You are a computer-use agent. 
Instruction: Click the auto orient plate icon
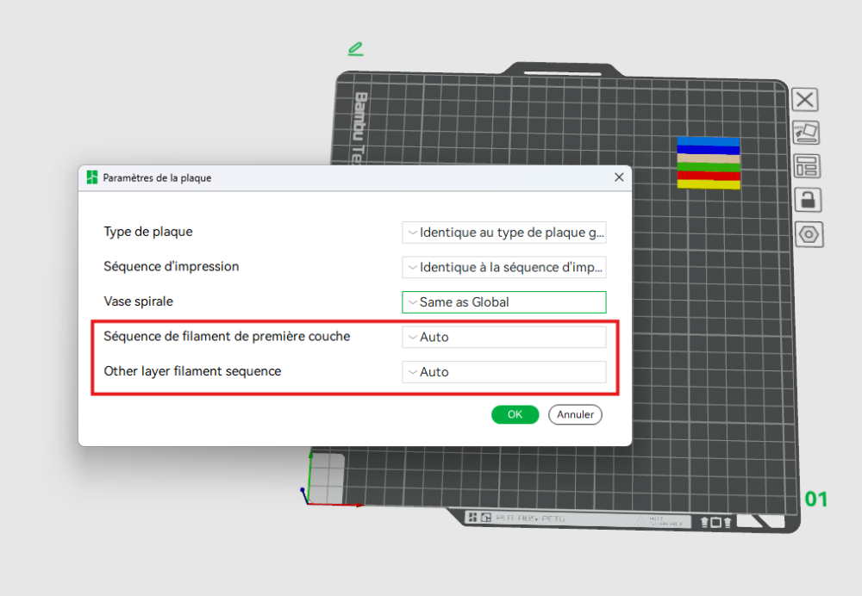tap(806, 133)
